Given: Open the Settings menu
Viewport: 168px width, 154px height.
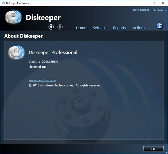Looking at the screenshot, I should click(x=99, y=28).
